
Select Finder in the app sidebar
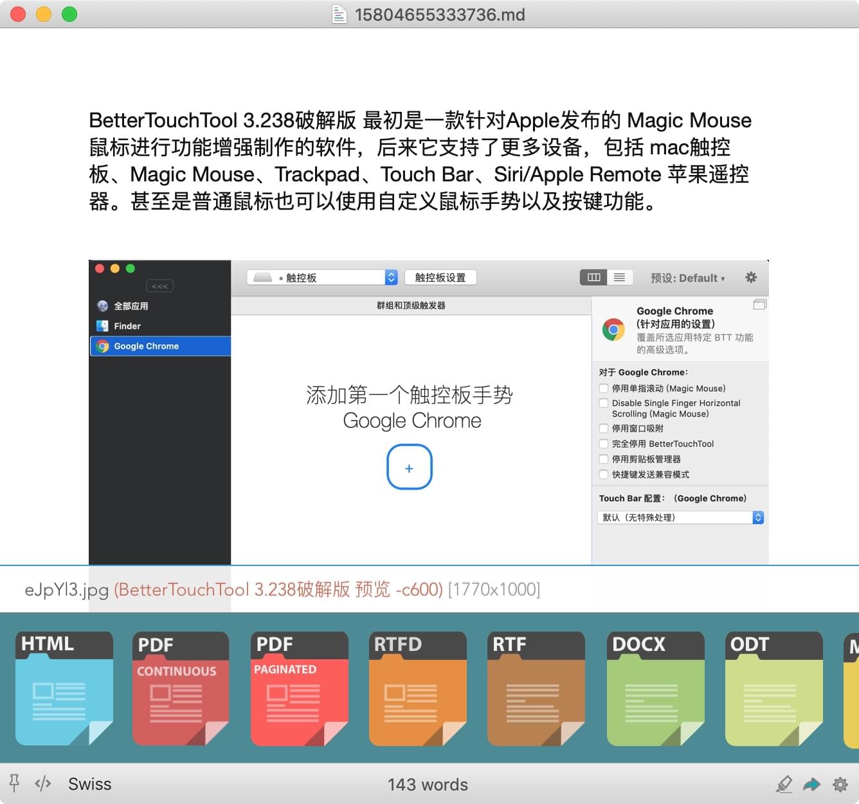click(160, 326)
